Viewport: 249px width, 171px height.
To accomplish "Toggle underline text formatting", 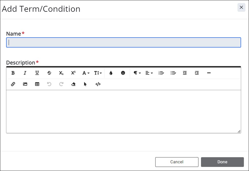I will (x=37, y=73).
